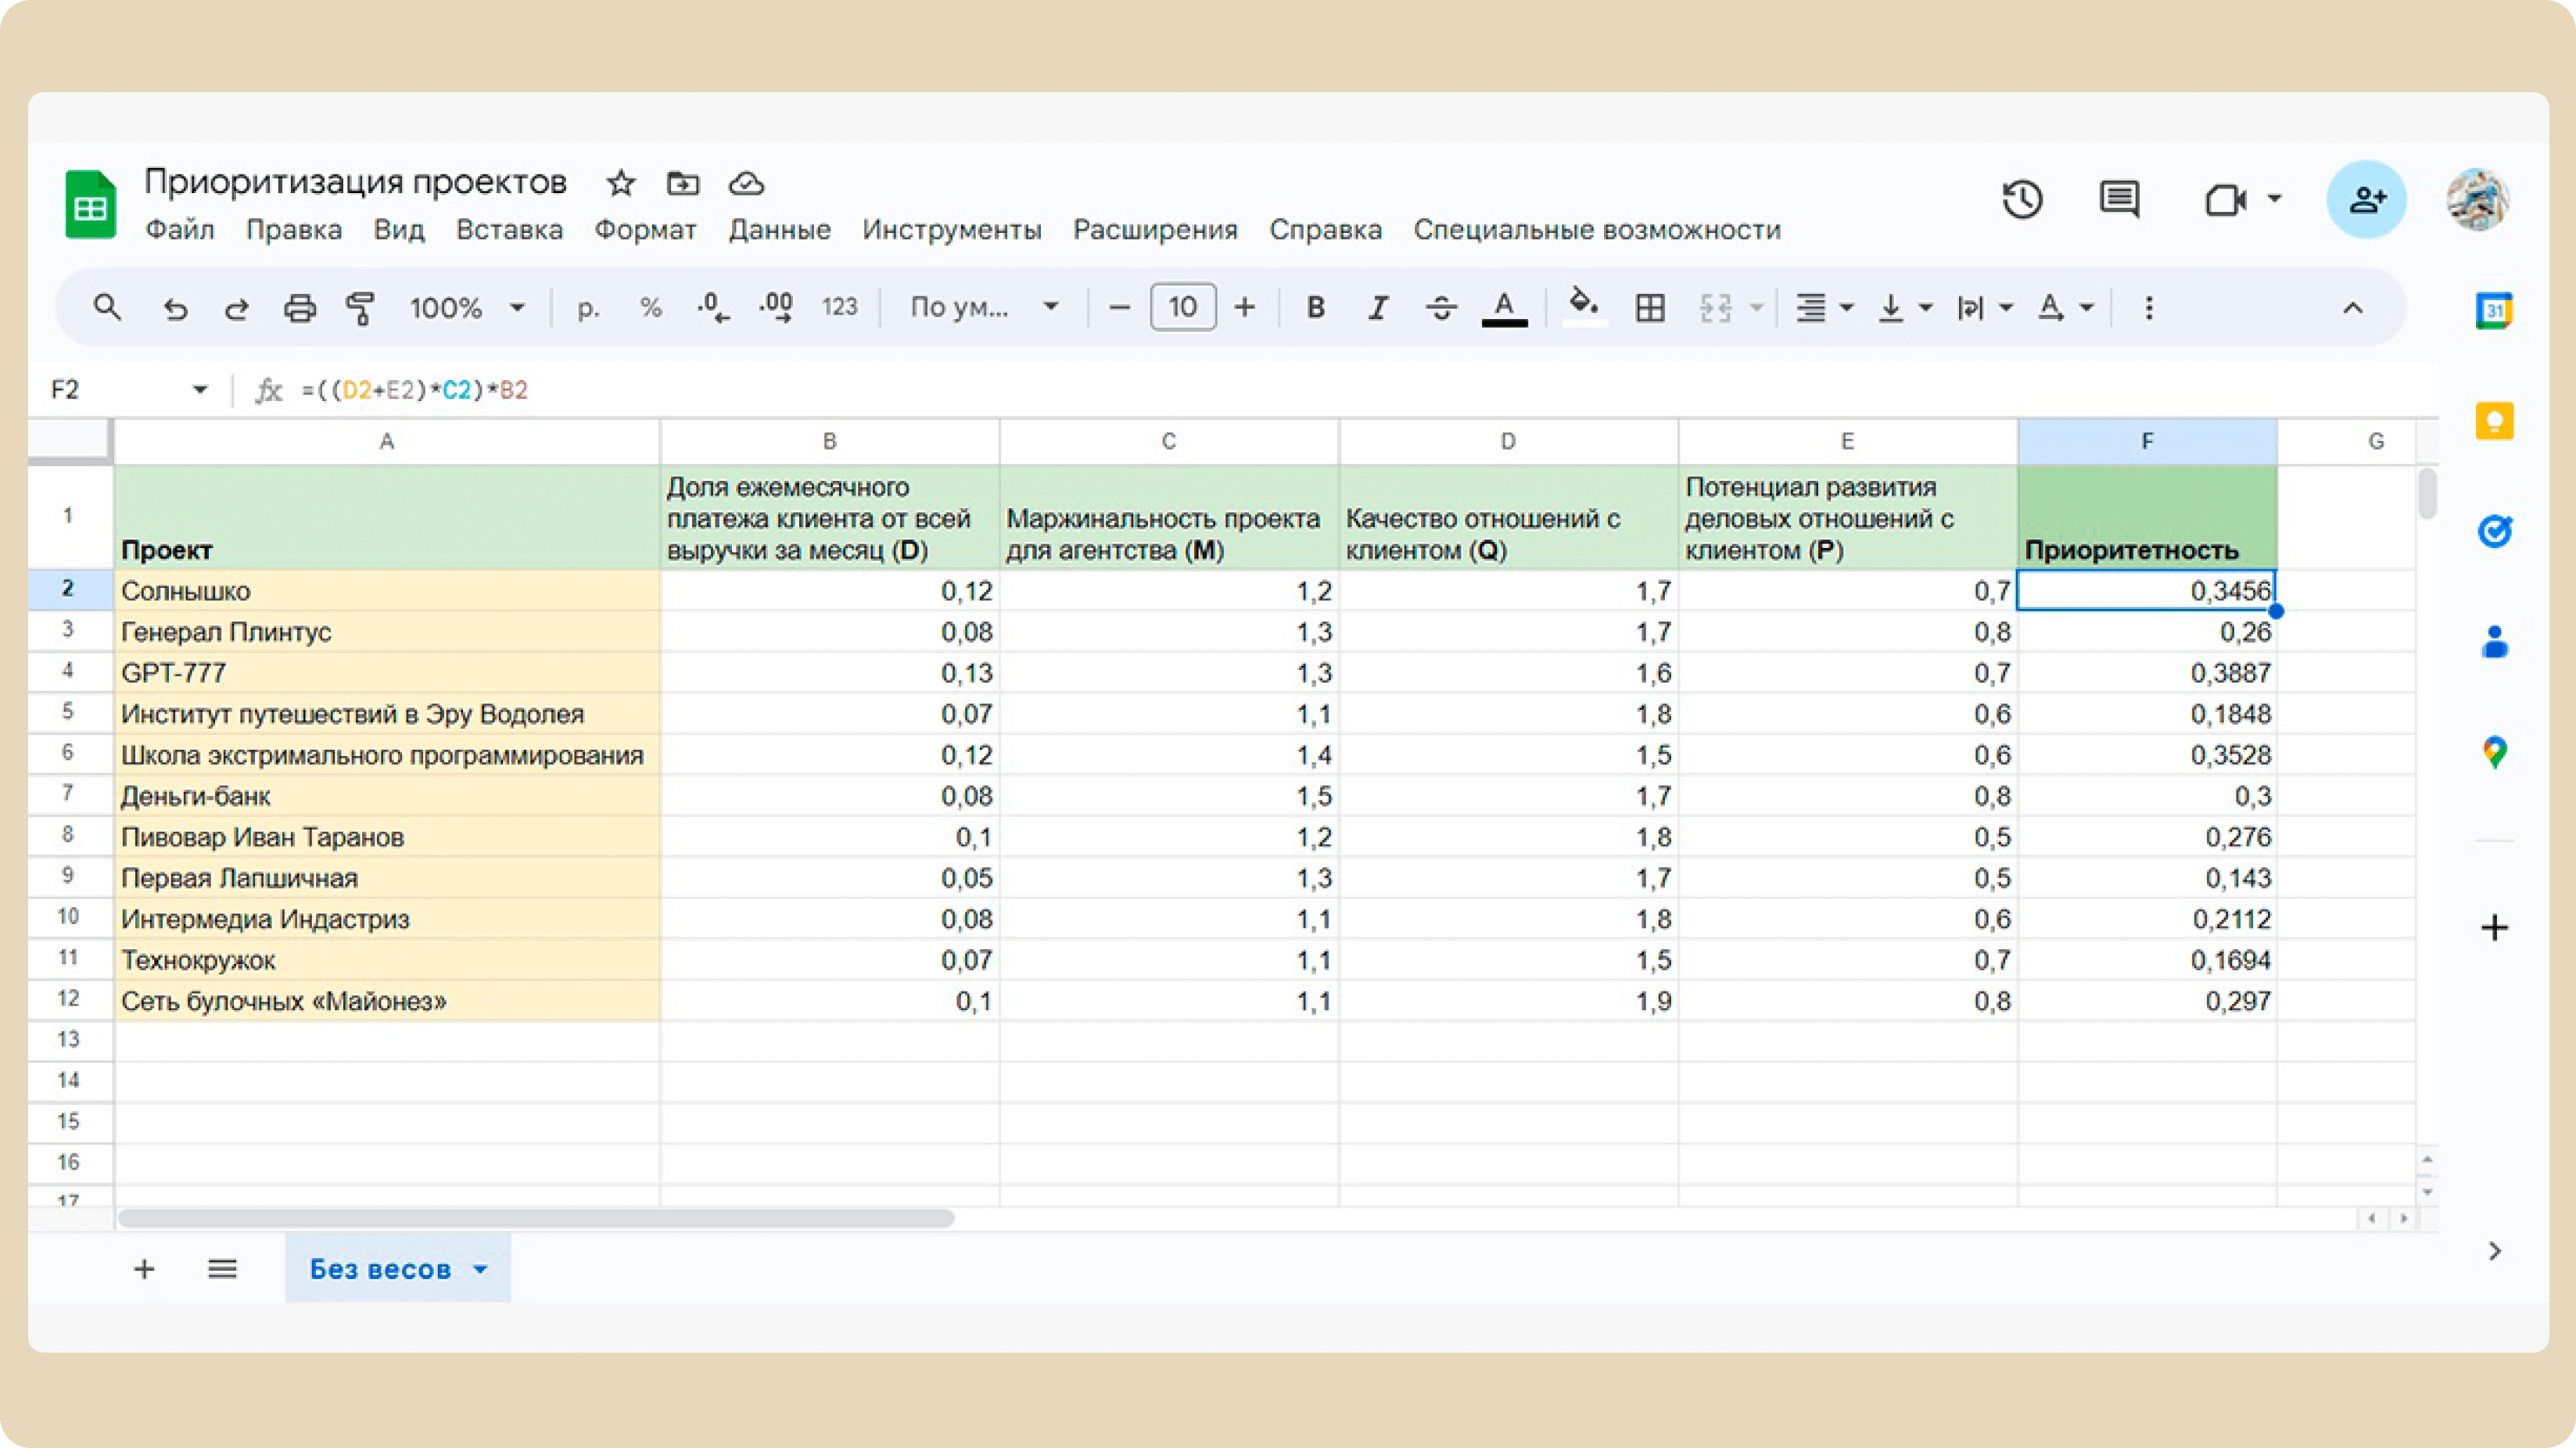Viewport: 2576px width, 1448px height.
Task: Open Google Maps sidebar icon
Action: click(x=2494, y=752)
